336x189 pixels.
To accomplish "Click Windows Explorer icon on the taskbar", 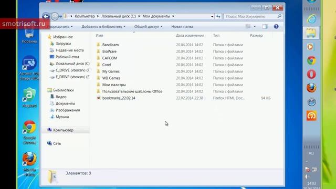I will point(311,33).
